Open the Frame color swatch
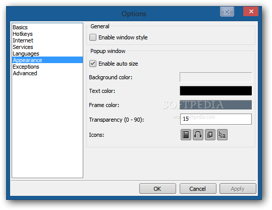 (216, 105)
